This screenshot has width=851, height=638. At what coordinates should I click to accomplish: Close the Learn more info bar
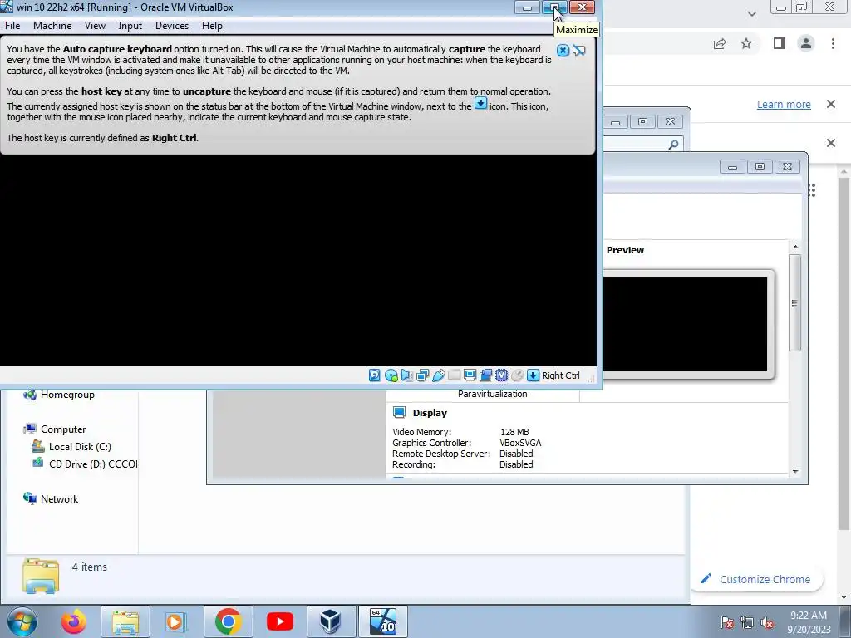pyautogui.click(x=831, y=104)
